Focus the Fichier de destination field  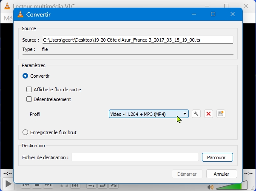tap(135, 157)
